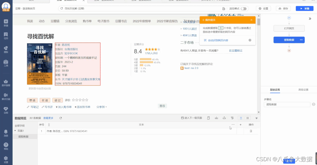Click the 想读 button

pyautogui.click(x=32, y=100)
